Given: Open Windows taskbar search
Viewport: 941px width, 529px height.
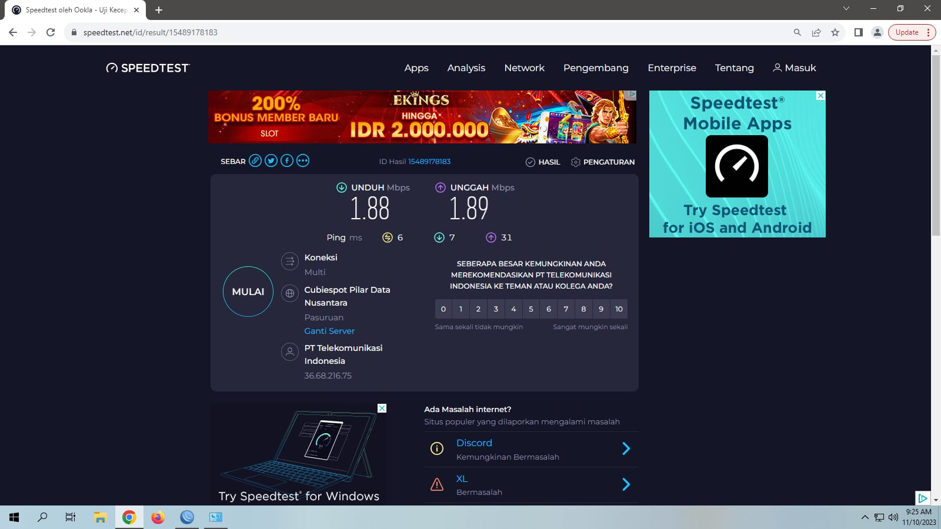Looking at the screenshot, I should tap(42, 517).
